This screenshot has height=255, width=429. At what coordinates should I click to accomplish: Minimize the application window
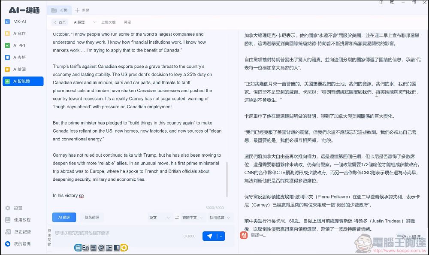[x=403, y=3]
